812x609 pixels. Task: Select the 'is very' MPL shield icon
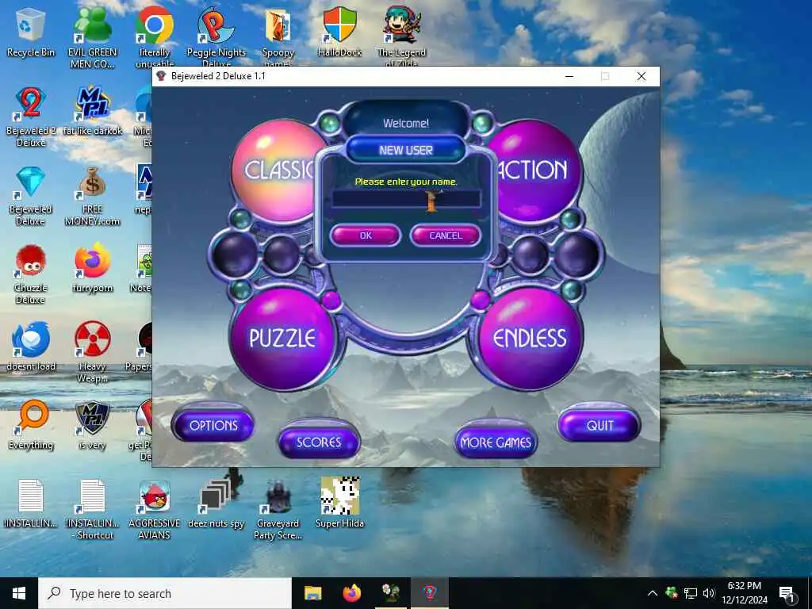point(92,425)
